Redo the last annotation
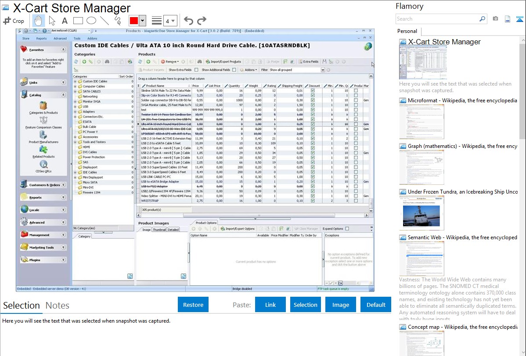 202,21
